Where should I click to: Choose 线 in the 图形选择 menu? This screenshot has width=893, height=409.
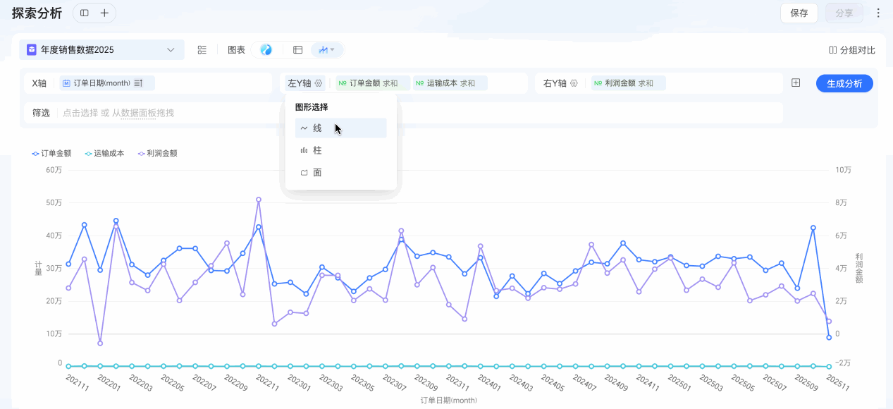pos(341,128)
